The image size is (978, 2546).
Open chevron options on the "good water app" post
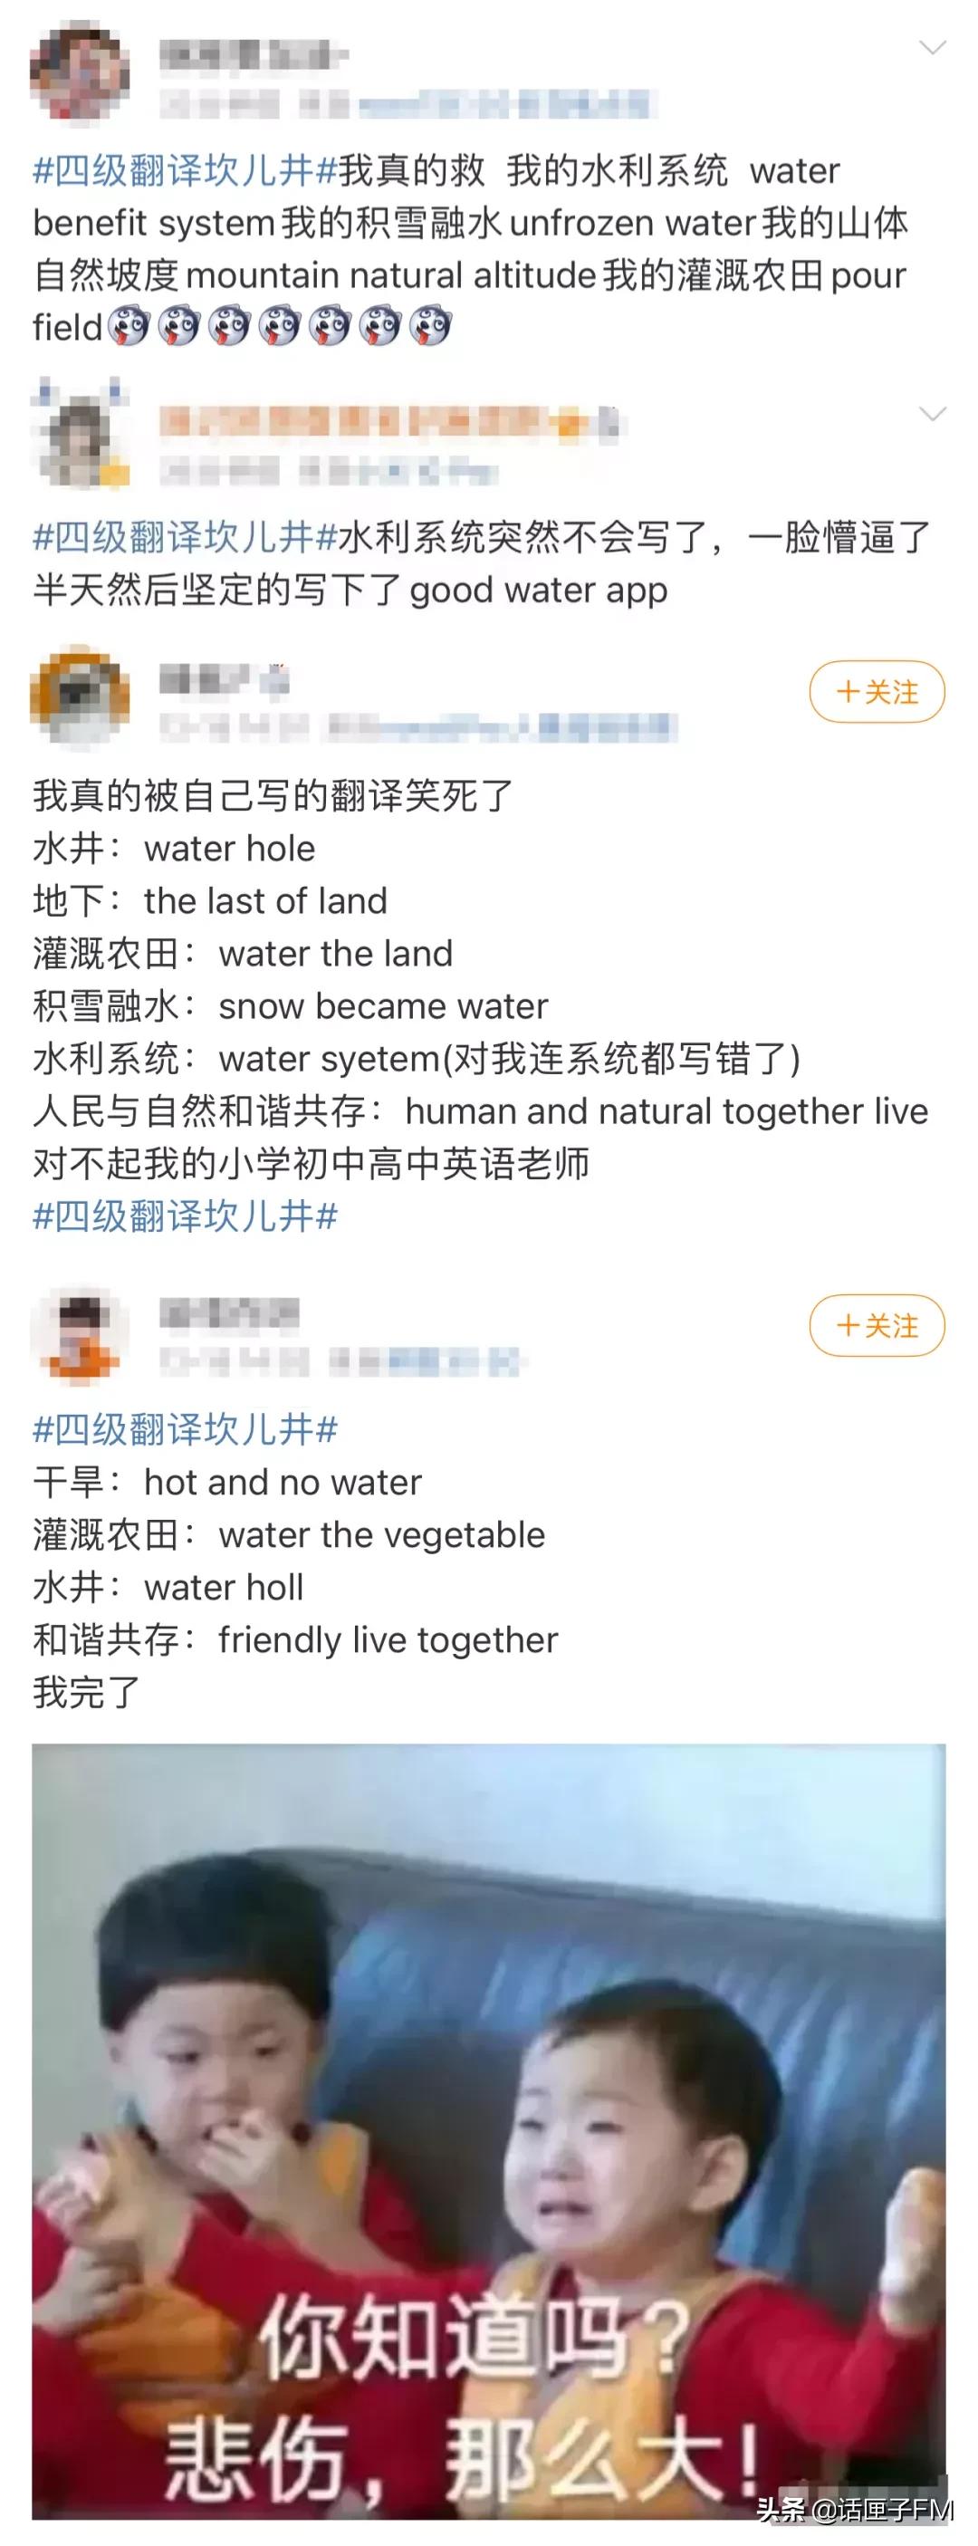tap(933, 413)
